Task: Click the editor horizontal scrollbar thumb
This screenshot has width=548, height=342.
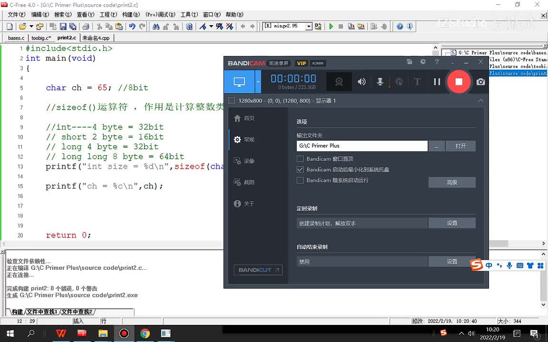Action: click(x=499, y=244)
